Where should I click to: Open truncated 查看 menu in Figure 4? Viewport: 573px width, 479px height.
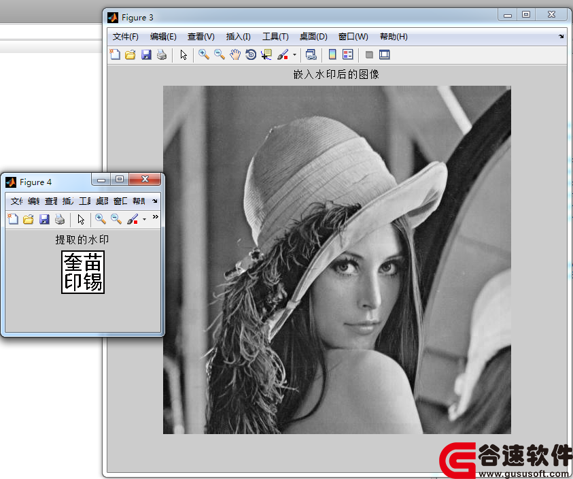click(51, 201)
